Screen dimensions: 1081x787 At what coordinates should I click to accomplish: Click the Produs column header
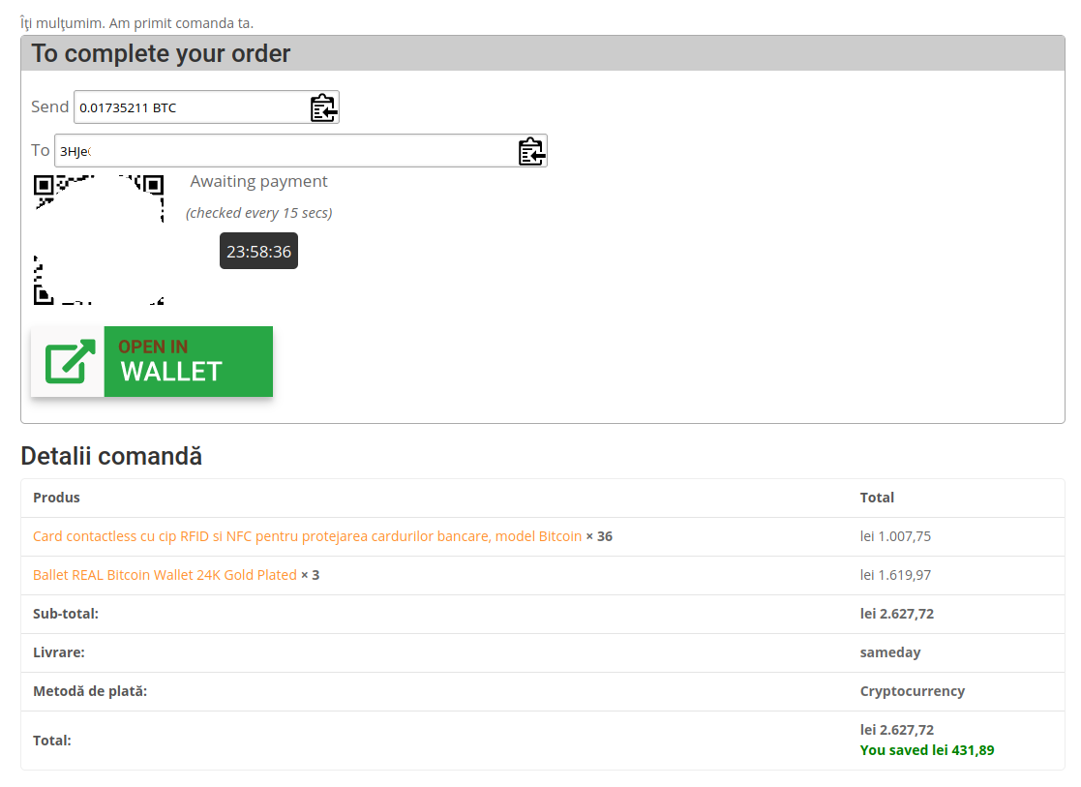pos(56,498)
